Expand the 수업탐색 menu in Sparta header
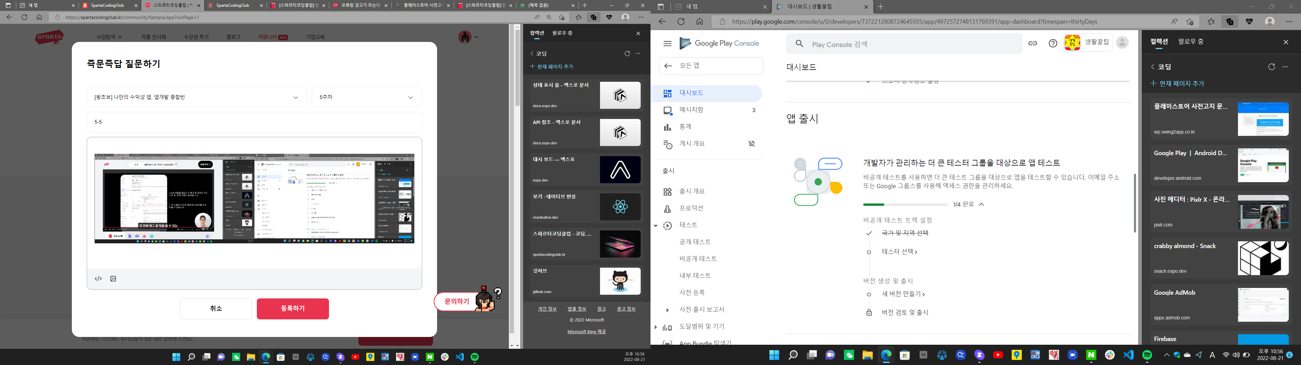Screen dimensions: 1301x365 [x=109, y=37]
